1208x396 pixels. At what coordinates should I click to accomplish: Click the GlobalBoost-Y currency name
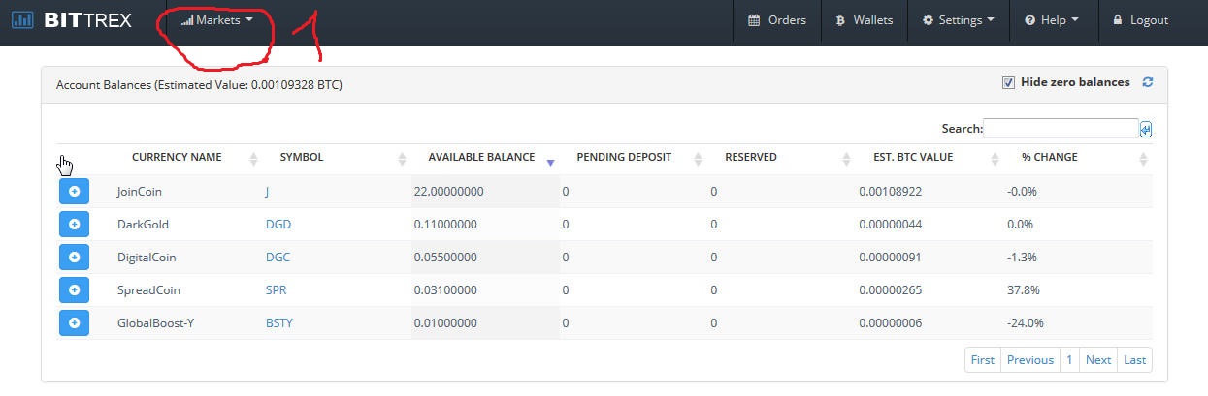click(155, 323)
